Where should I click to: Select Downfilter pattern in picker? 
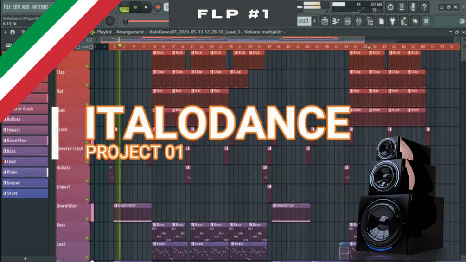point(25,140)
